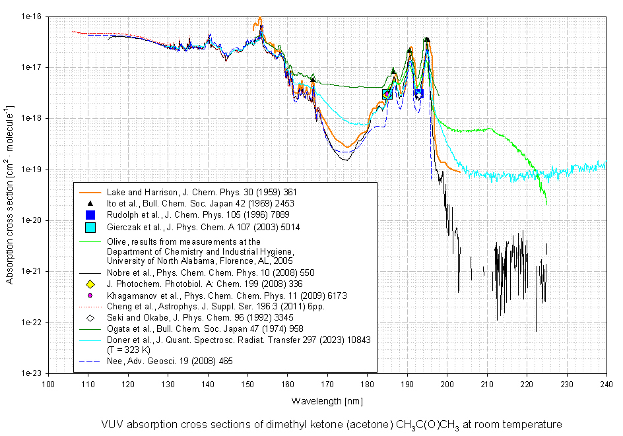Click the cyan square legend marker for Gierczak et al.

[91, 227]
